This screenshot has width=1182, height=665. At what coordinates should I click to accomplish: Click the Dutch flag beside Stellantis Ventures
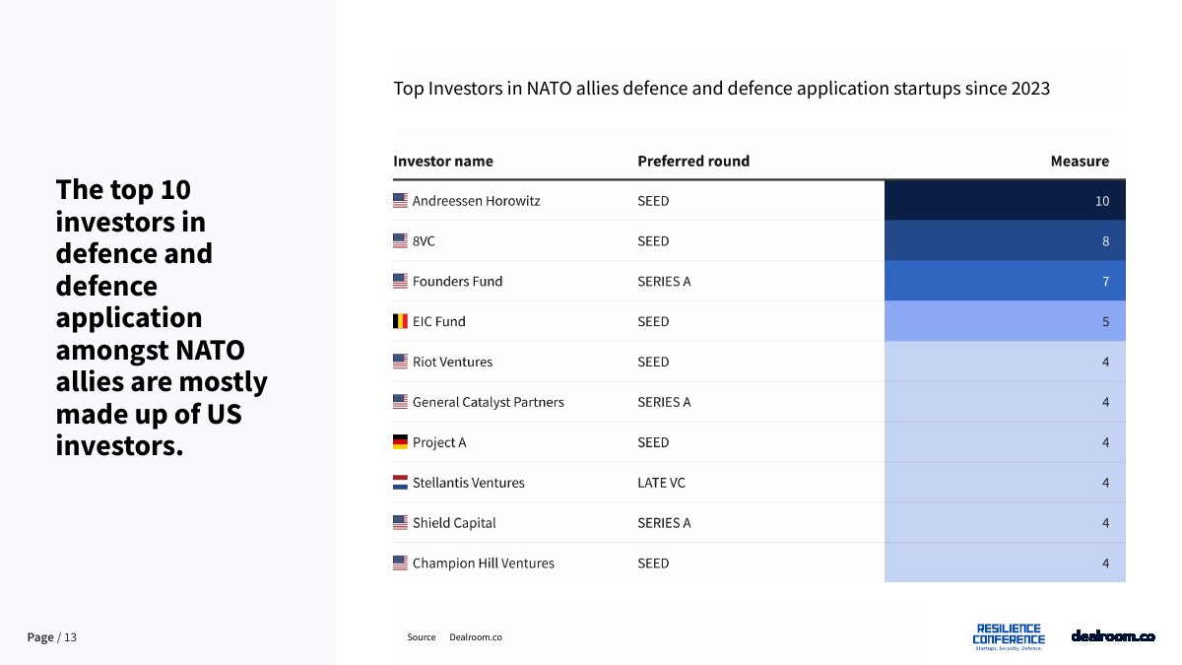(400, 483)
